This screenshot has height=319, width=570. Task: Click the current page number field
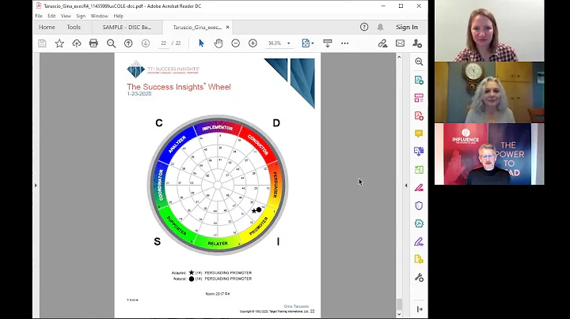pos(164,43)
